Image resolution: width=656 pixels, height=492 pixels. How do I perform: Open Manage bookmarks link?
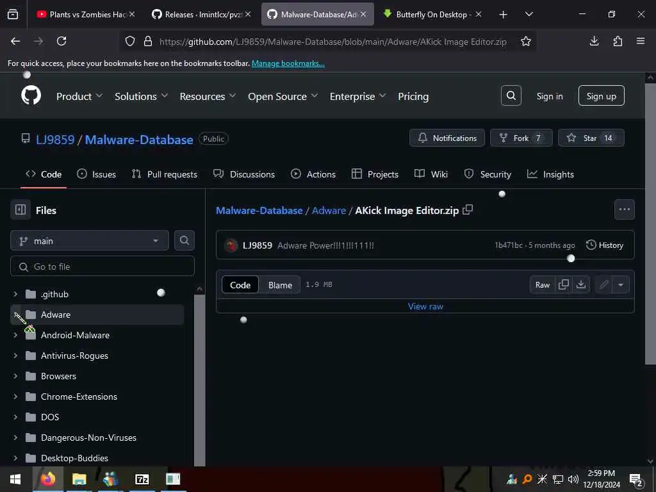coord(288,63)
